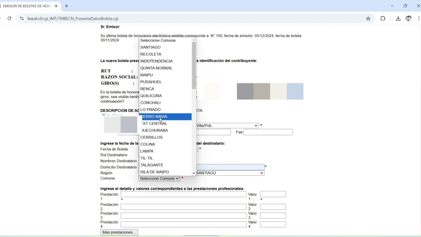Open the Villa/Pob. dropdown

(227, 125)
